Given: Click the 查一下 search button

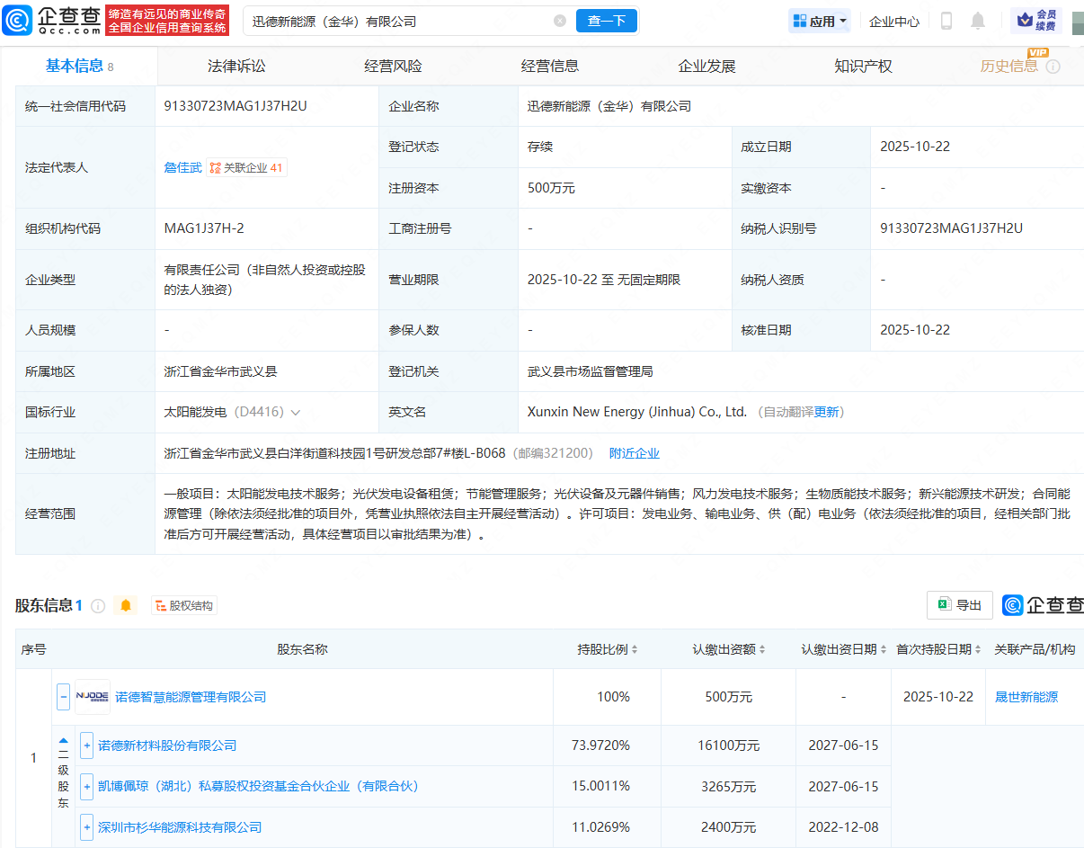Looking at the screenshot, I should click(x=607, y=20).
